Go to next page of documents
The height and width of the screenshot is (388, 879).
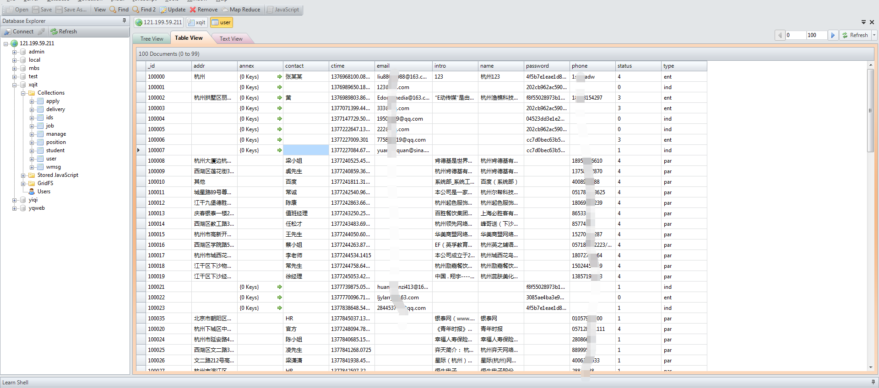(x=833, y=35)
